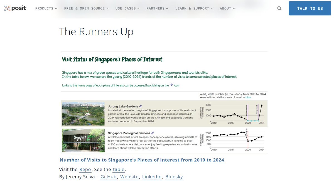Expand the Products menu
The width and height of the screenshot is (334, 181).
[x=46, y=8]
